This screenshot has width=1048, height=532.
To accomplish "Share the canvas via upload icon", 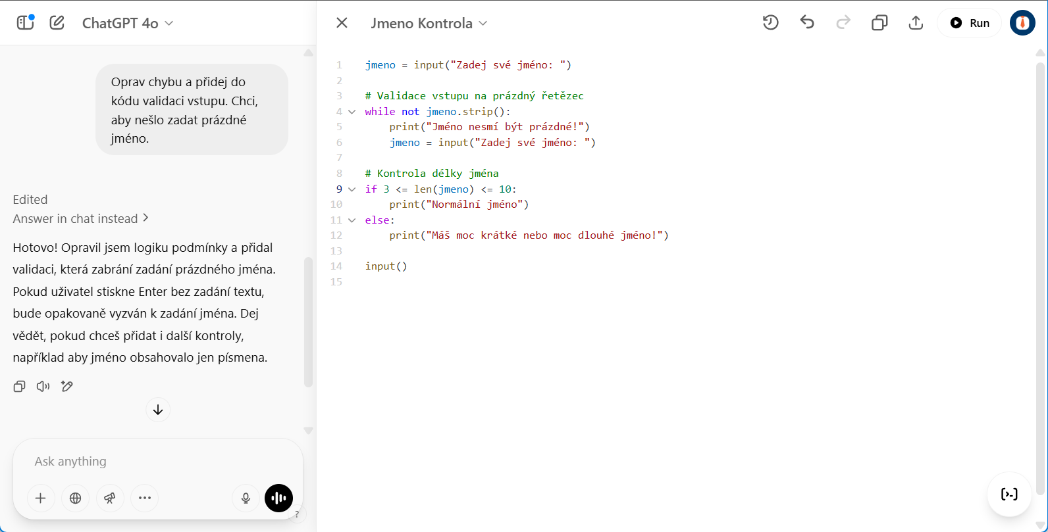I will (916, 23).
